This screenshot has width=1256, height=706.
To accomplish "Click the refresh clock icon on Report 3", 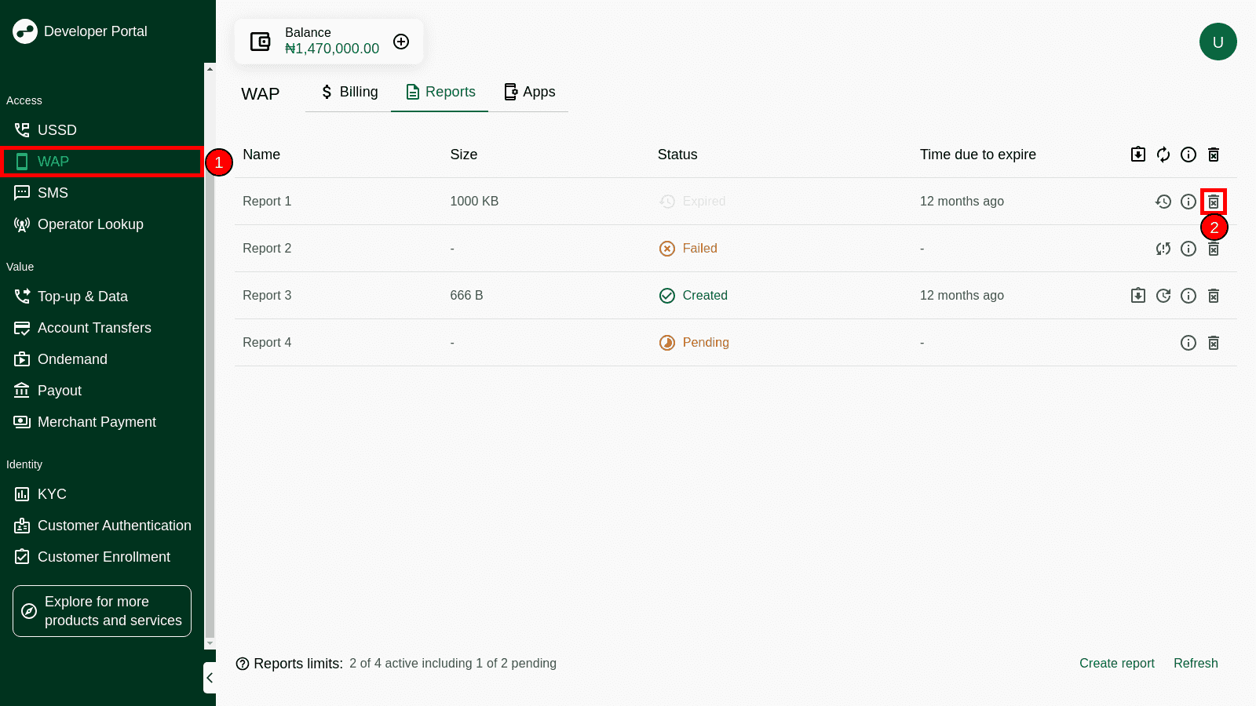I will point(1163,296).
